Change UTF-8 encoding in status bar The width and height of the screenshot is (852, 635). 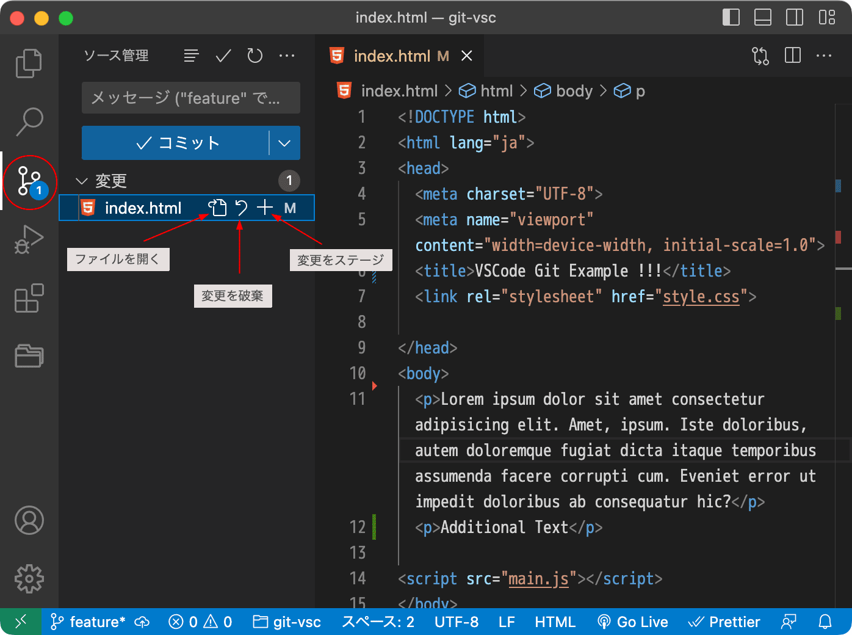(457, 622)
